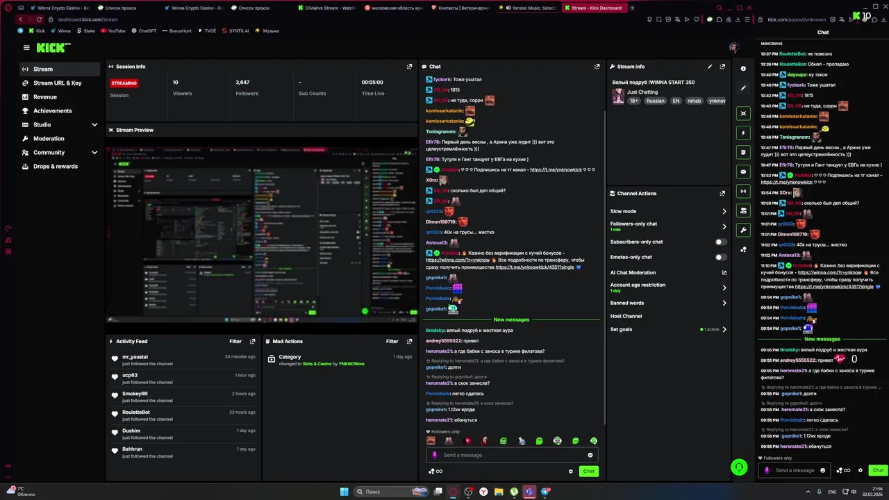The width and height of the screenshot is (889, 500).
Task: Click the chat bubble widget icon
Action: click(743, 172)
